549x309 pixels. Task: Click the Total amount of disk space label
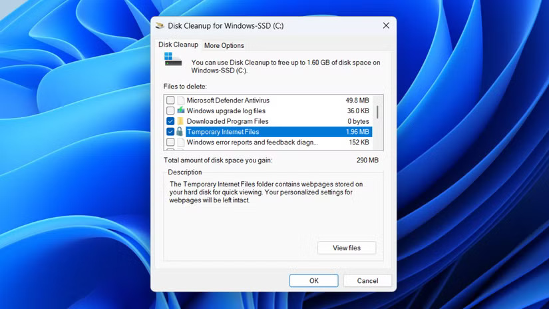[218, 160]
